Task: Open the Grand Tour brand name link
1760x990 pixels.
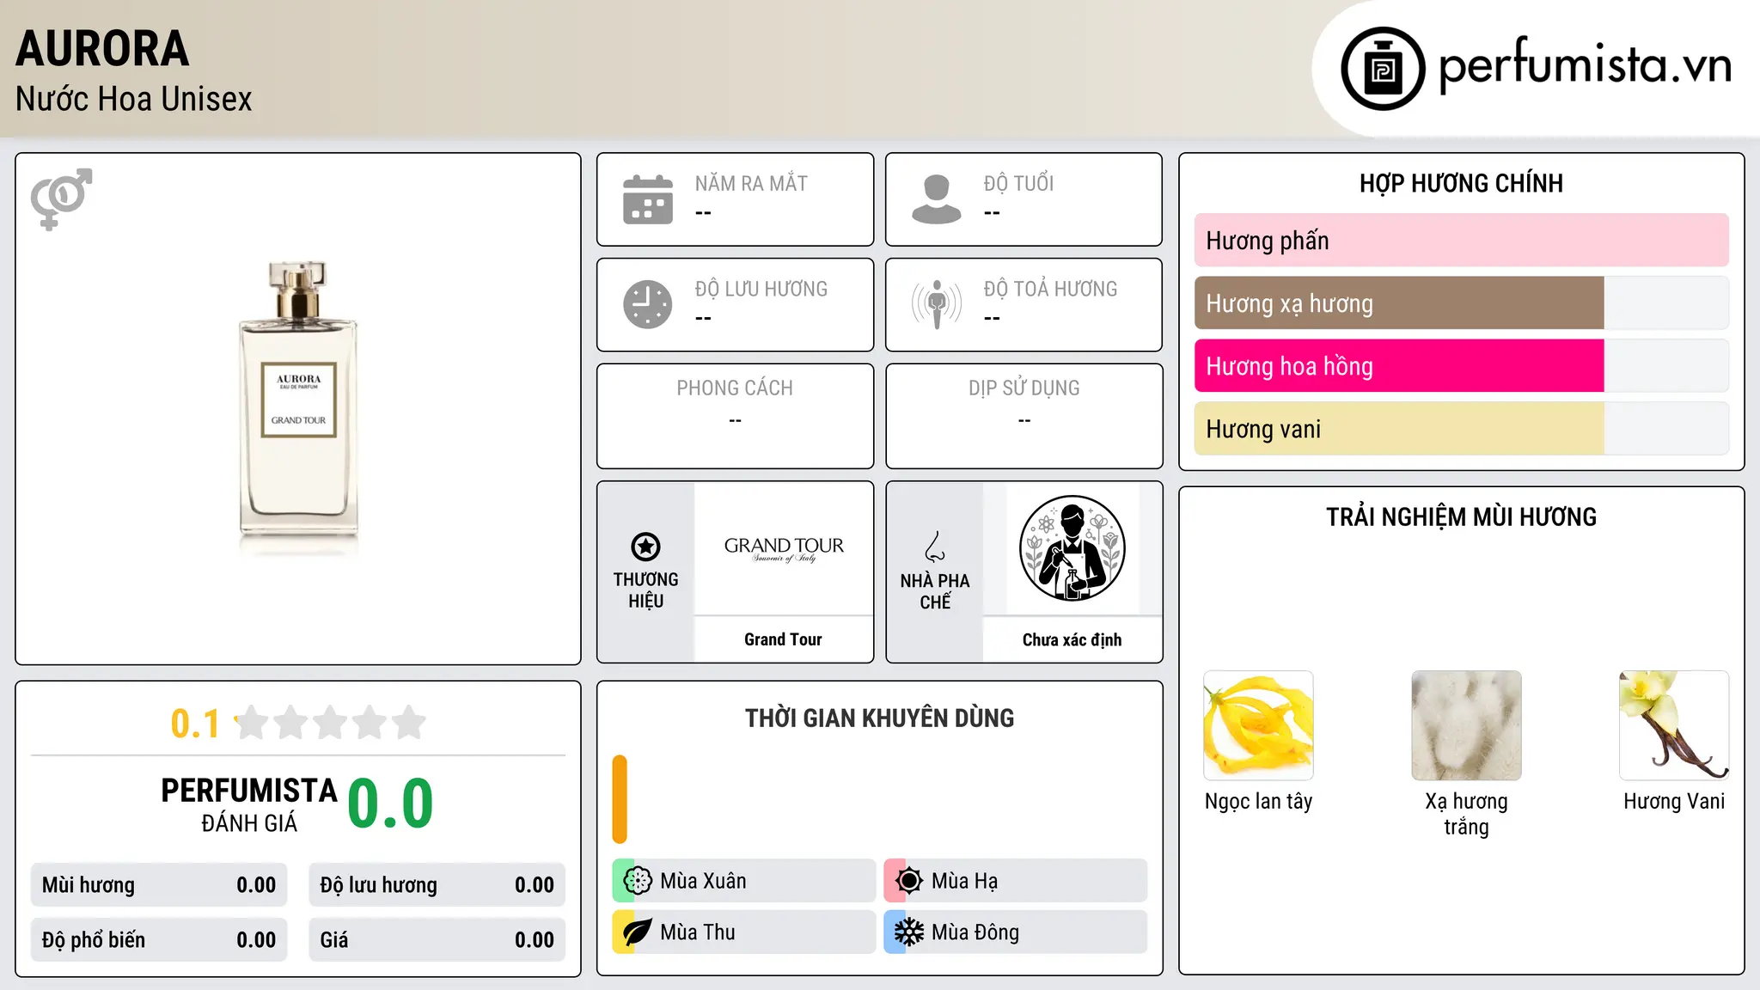Action: [783, 639]
